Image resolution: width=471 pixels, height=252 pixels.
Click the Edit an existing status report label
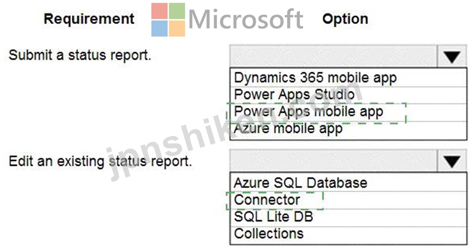[x=100, y=162]
